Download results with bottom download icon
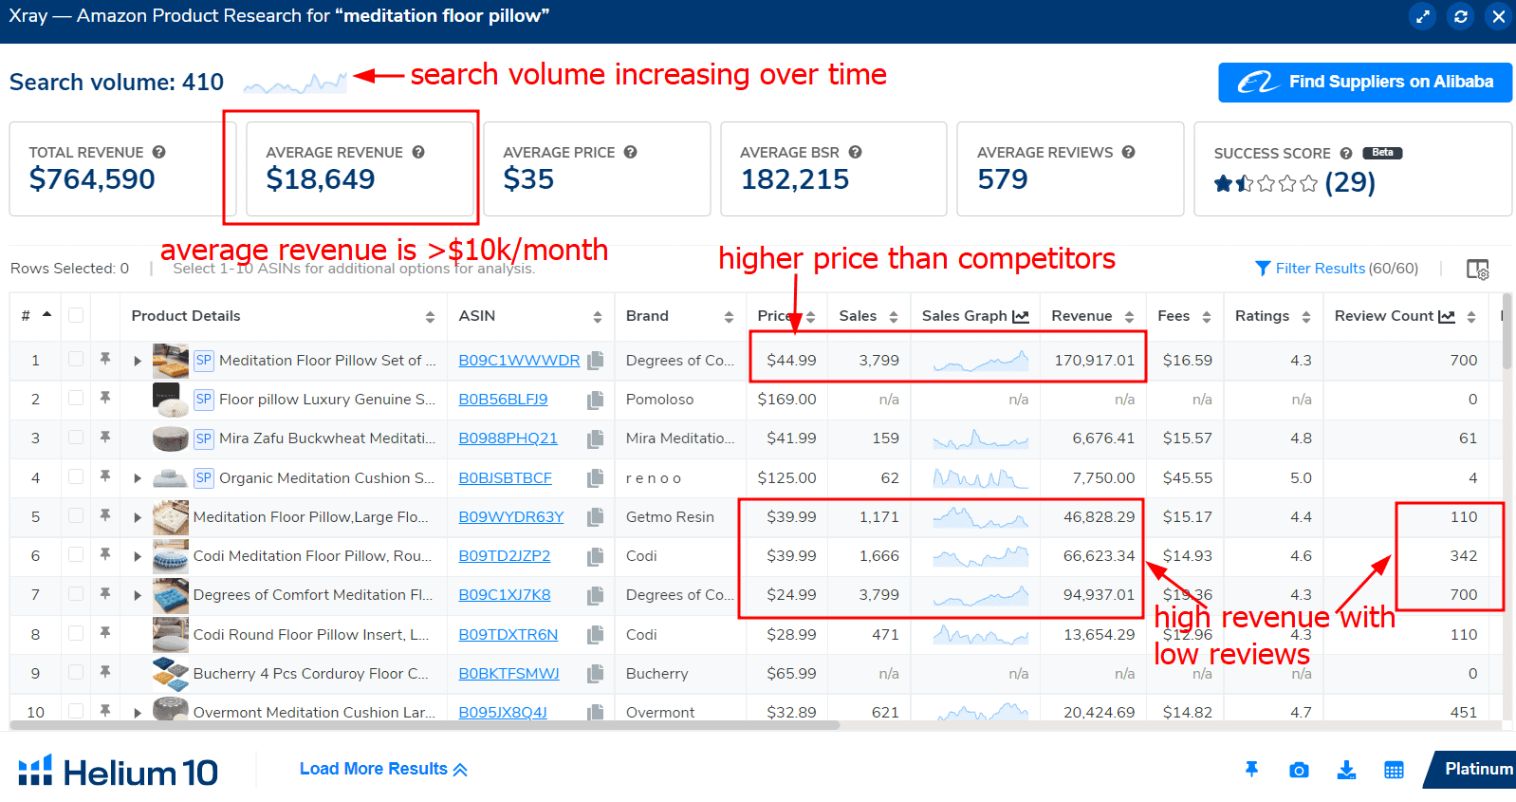 tap(1346, 770)
